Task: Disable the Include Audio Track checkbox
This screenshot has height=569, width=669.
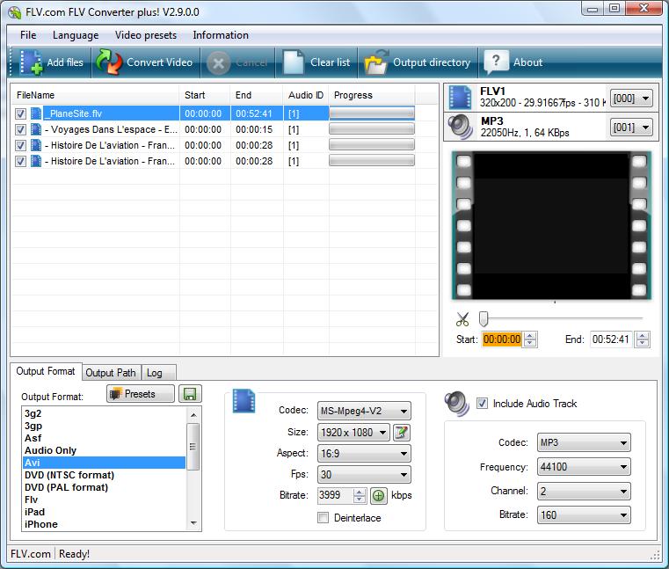Action: [482, 404]
